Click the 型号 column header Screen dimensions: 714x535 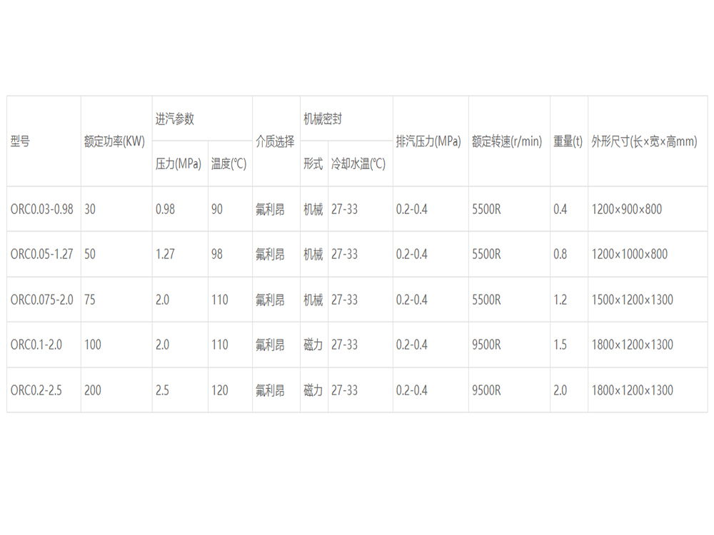(21, 141)
